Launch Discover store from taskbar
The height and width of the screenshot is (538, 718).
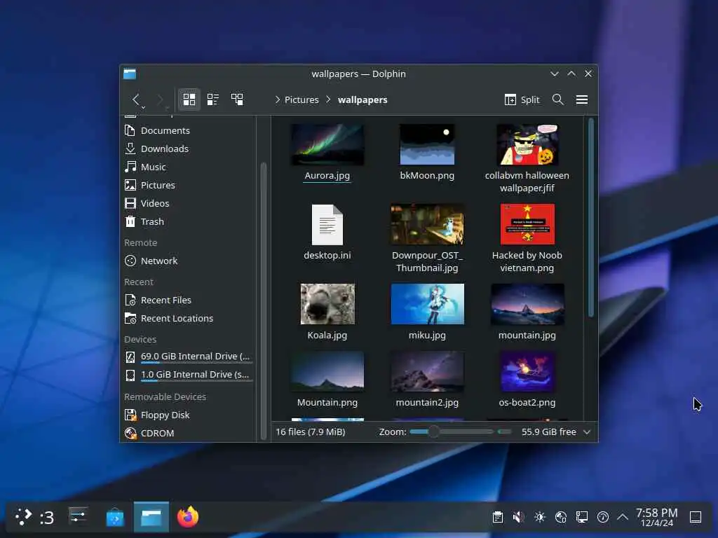tap(115, 518)
